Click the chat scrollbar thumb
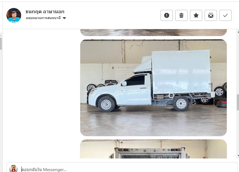Viewport: 239px width, 172px height. [x=238, y=102]
